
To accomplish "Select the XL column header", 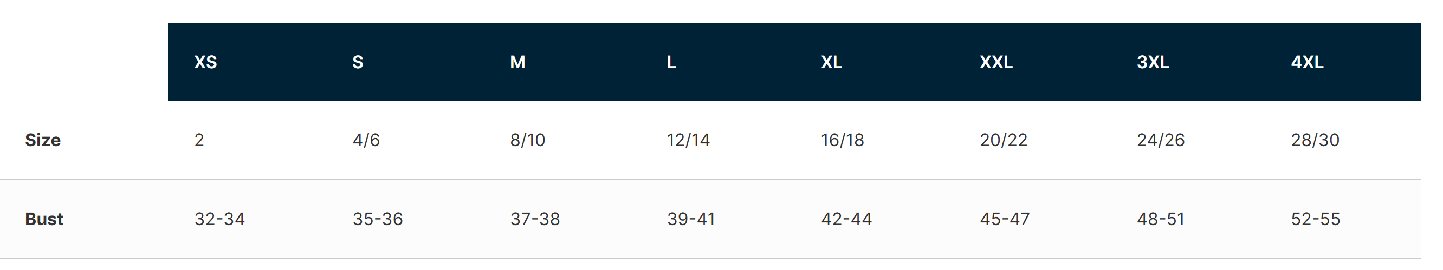I will 831,62.
